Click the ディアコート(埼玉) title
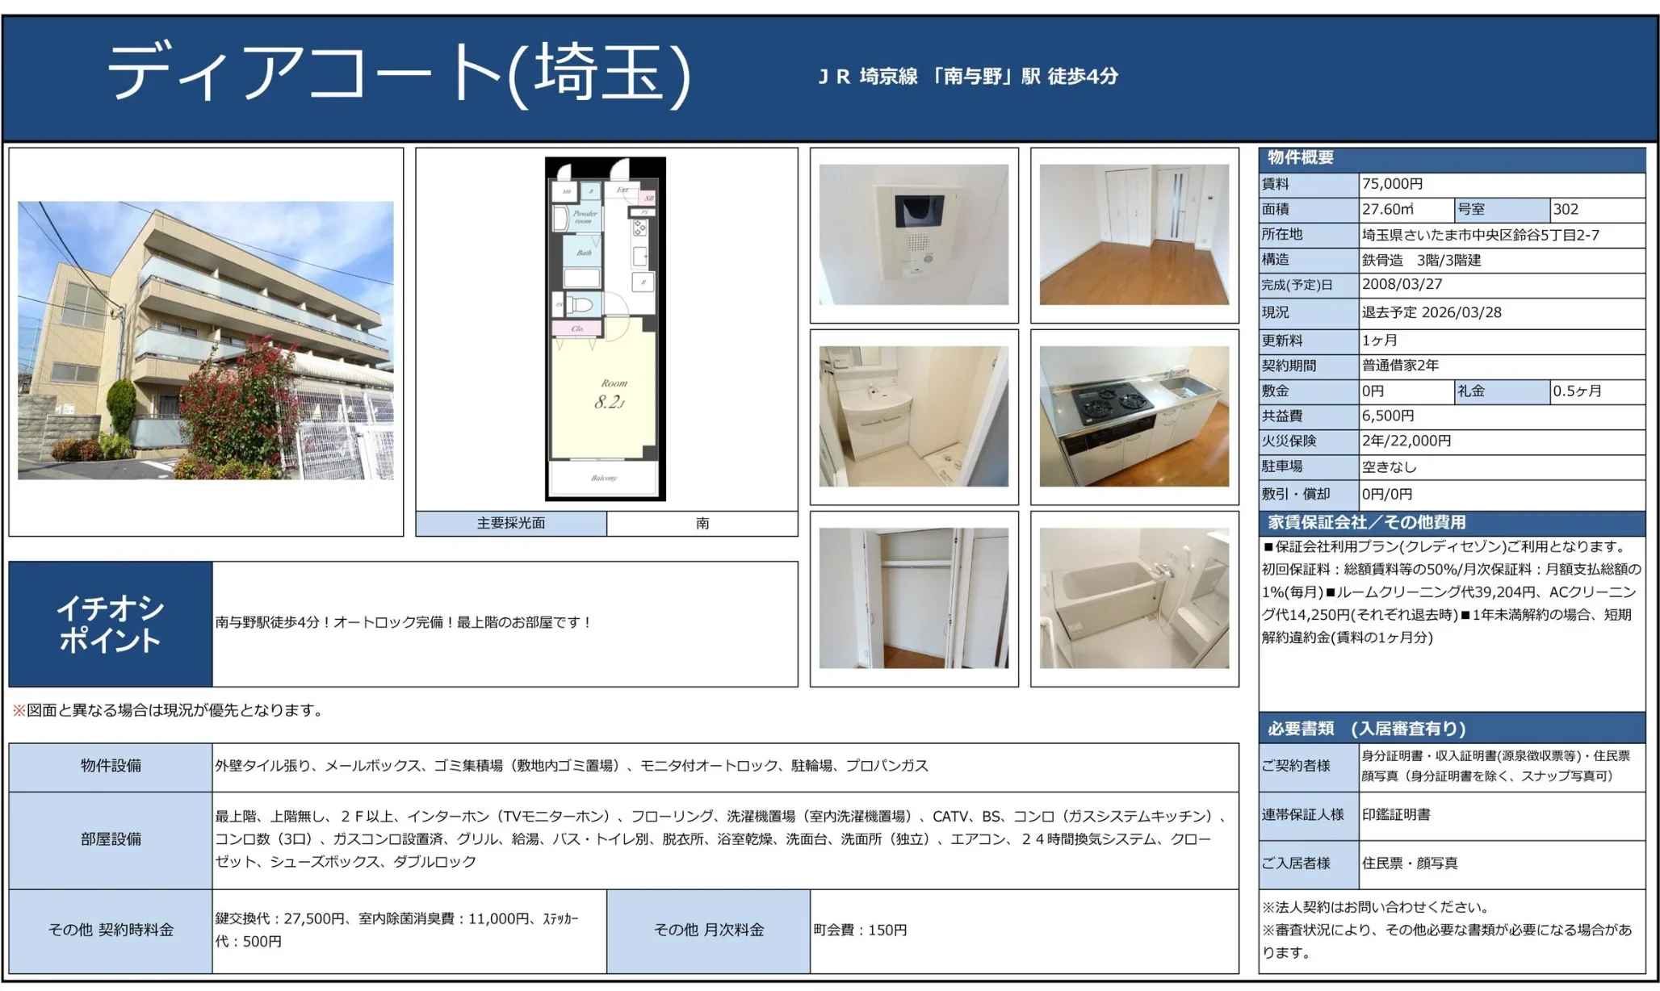Screen dimensions: 1660x991 (398, 74)
